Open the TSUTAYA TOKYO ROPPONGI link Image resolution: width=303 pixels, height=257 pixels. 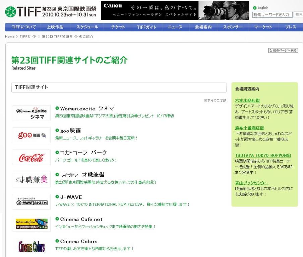point(263,155)
